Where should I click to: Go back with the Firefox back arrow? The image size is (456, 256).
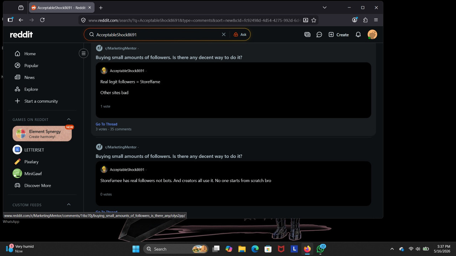pyautogui.click(x=21, y=20)
